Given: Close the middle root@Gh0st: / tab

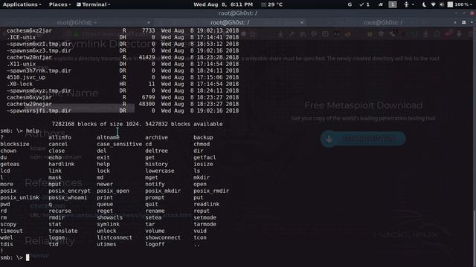Looking at the screenshot, I should (x=302, y=22).
